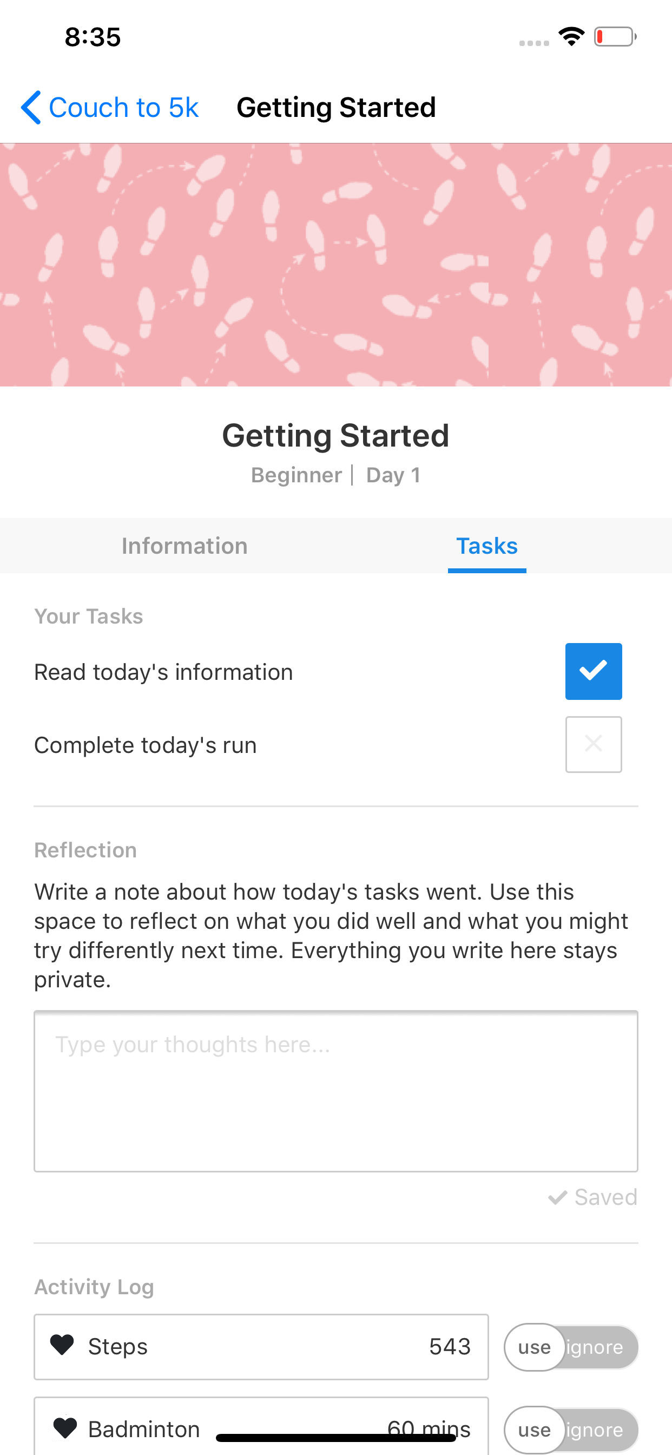
Task: Go back to Couch to 5k
Action: tap(123, 107)
